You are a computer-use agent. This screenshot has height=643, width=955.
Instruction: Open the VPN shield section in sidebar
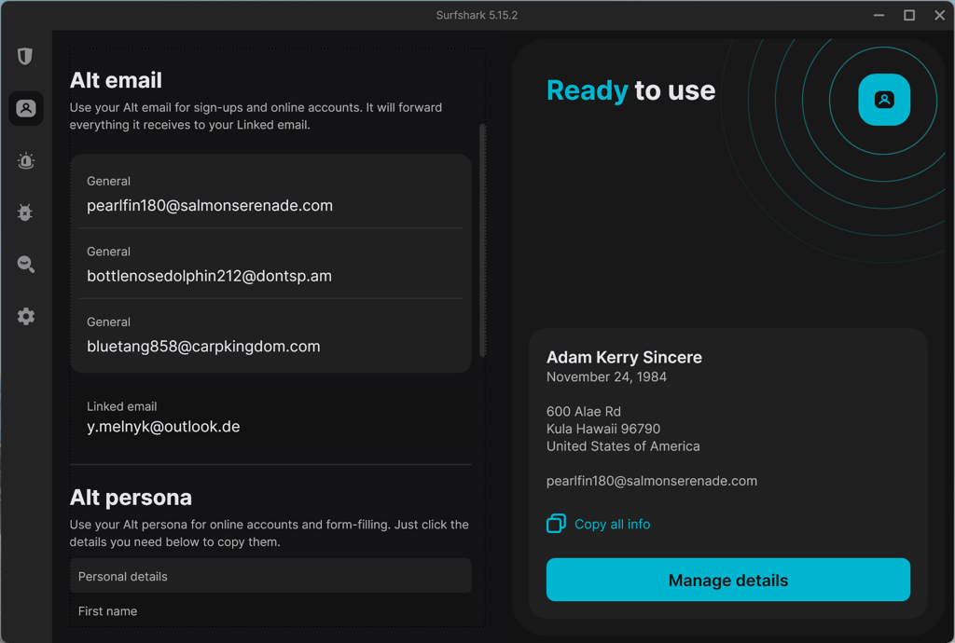25,56
